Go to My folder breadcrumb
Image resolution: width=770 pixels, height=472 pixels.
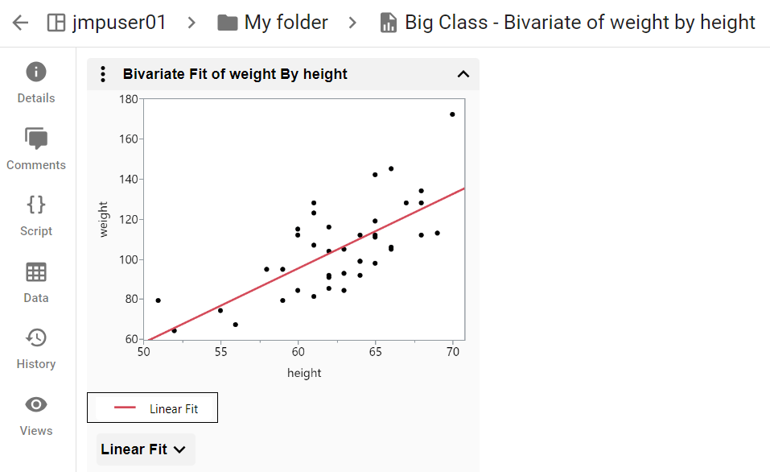point(286,23)
